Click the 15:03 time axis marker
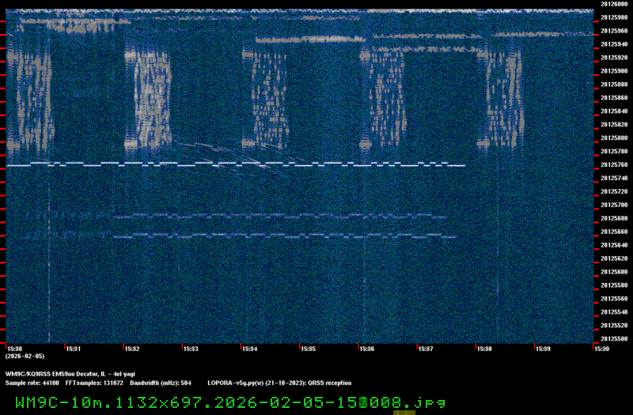 pos(191,349)
